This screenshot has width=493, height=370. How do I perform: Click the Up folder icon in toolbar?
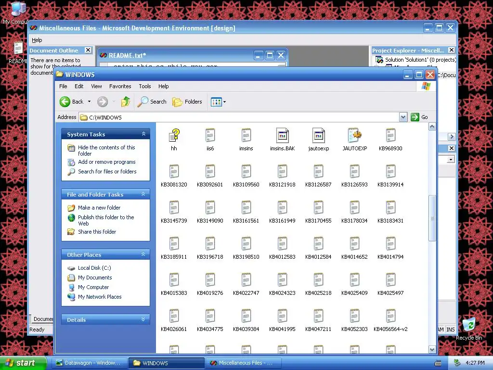click(x=126, y=102)
